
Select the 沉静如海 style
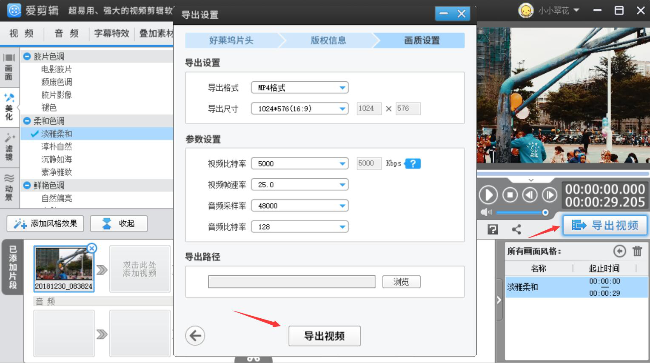pyautogui.click(x=57, y=159)
